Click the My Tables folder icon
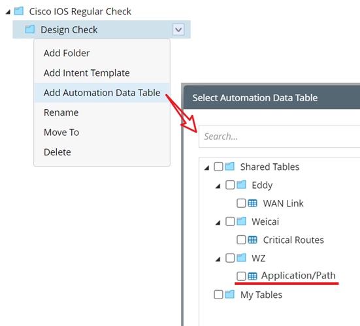 229,295
